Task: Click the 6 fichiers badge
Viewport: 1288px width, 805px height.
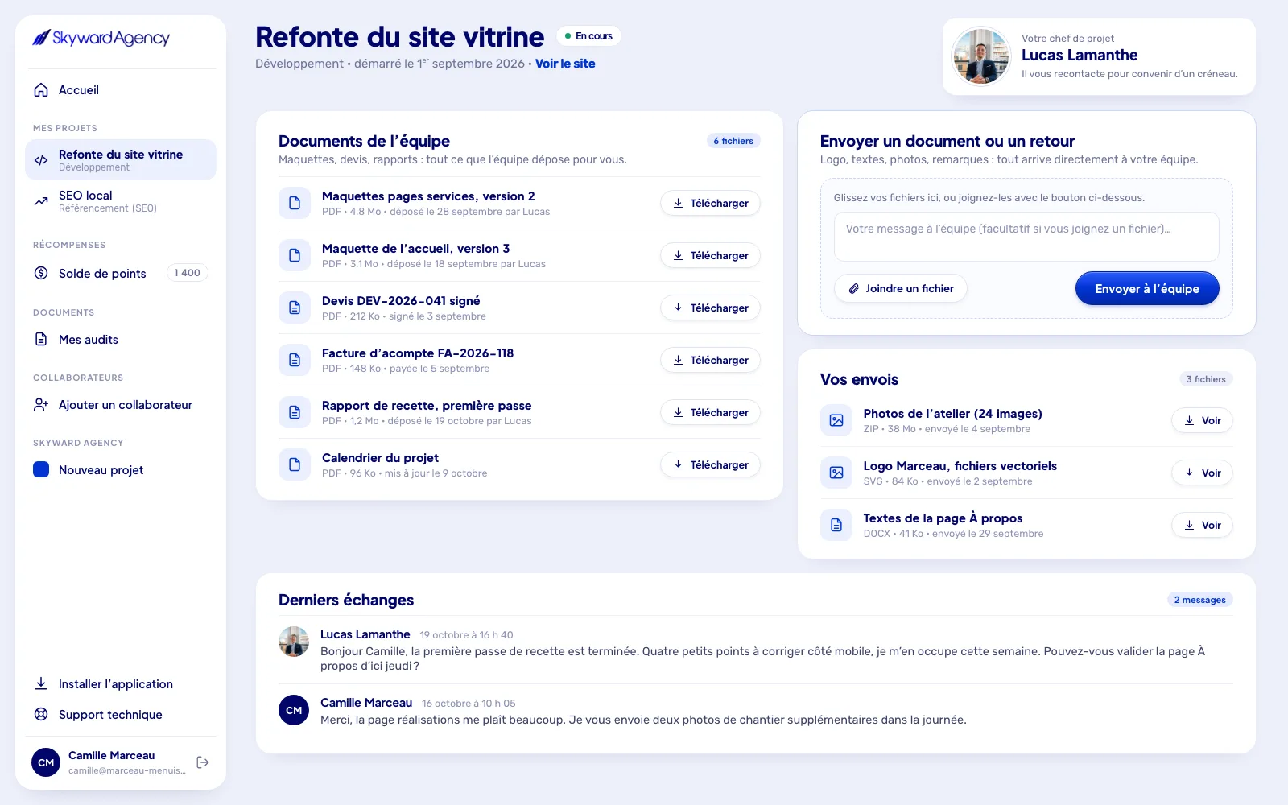Action: [733, 141]
